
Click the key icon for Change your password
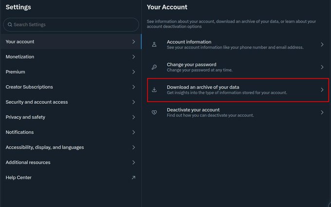(x=154, y=67)
